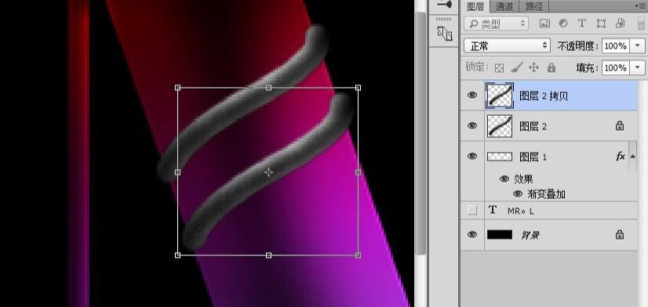This screenshot has height=307, width=648.
Task: Switch to the 路径 tab
Action: tap(534, 6)
